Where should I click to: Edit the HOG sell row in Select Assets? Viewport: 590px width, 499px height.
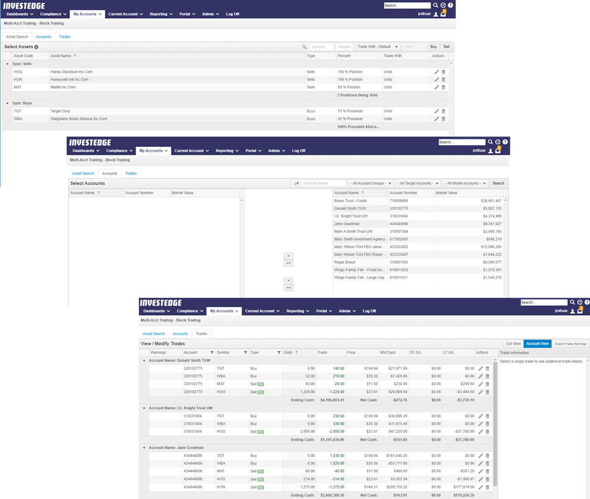click(436, 72)
